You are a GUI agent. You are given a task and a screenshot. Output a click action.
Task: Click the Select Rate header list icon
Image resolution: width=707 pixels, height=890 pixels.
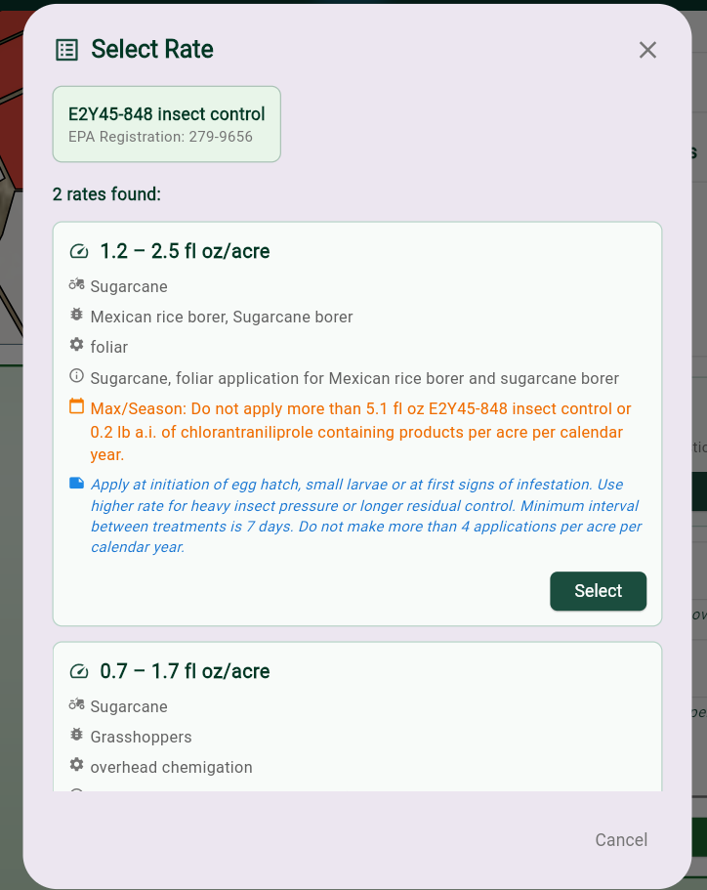click(x=66, y=48)
